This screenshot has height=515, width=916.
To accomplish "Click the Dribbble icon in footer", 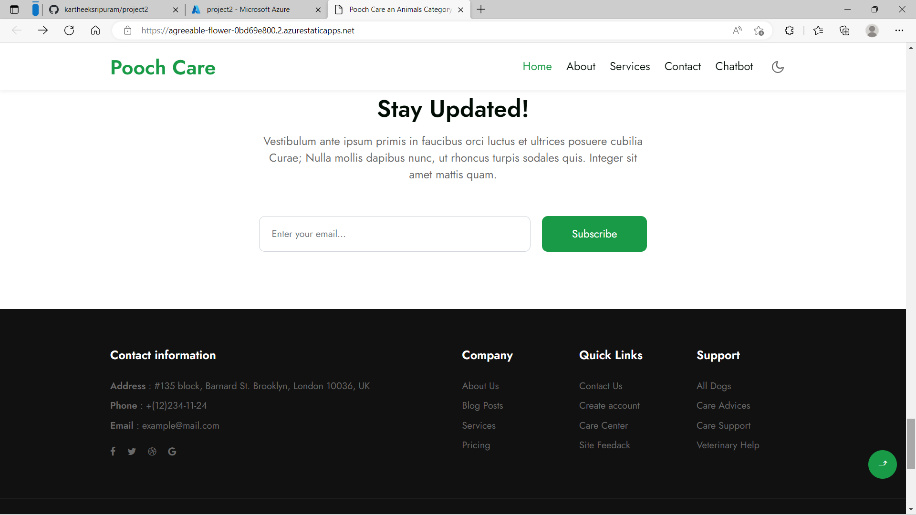I will coord(152,452).
